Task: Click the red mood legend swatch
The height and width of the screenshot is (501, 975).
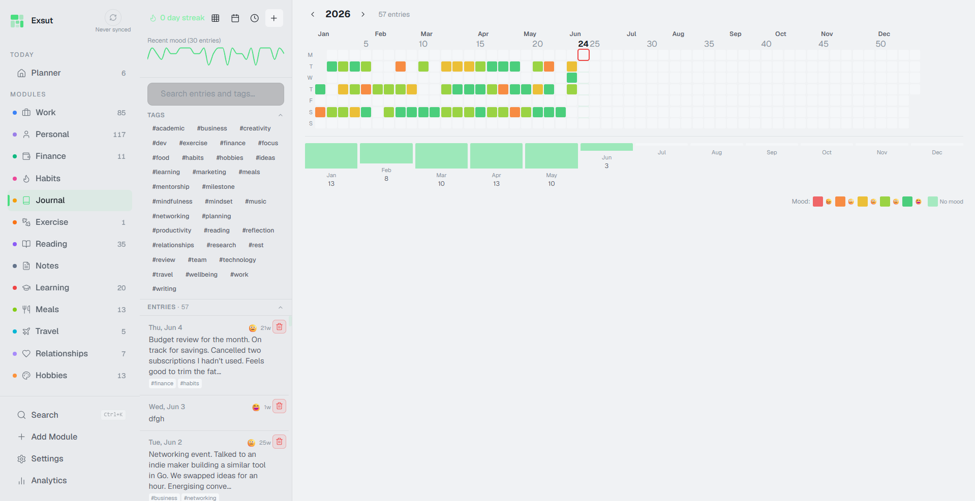Action: (x=818, y=202)
